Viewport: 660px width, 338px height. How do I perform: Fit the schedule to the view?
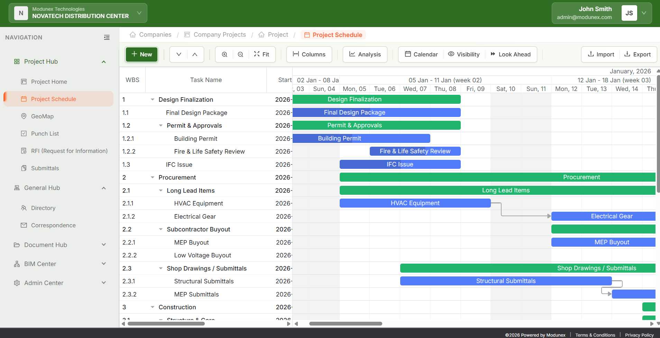[262, 54]
